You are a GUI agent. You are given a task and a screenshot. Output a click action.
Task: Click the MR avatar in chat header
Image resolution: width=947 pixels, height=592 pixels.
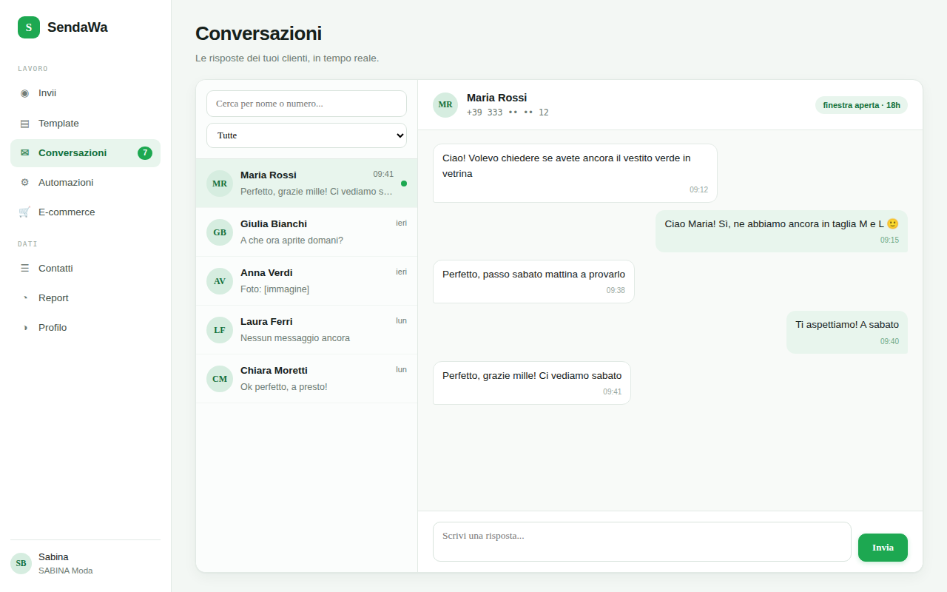click(x=445, y=105)
